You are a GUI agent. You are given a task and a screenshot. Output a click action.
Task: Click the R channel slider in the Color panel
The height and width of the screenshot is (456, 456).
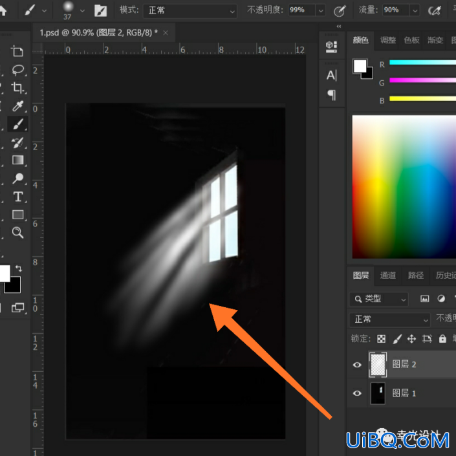(x=422, y=62)
